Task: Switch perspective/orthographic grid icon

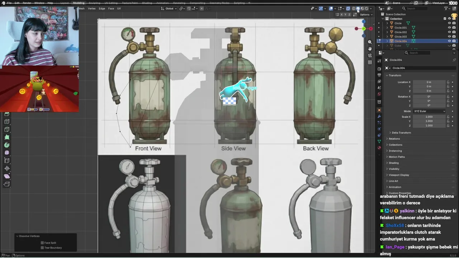Action: [370, 62]
